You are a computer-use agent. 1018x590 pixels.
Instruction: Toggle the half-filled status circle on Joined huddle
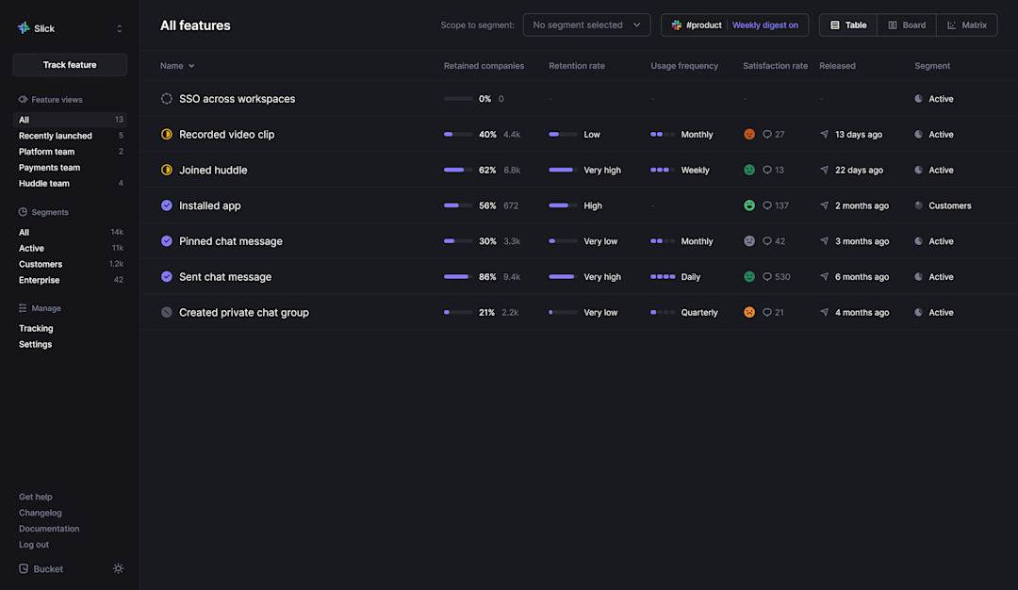coord(167,170)
